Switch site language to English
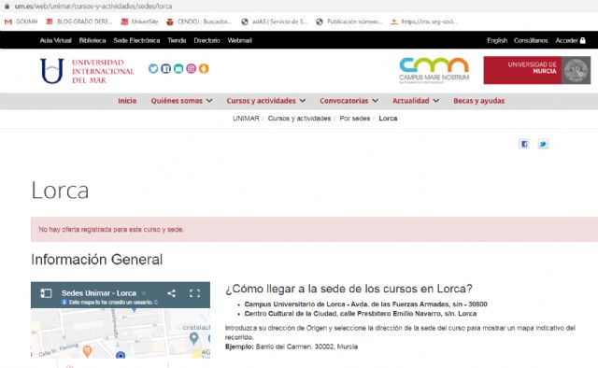This screenshot has width=598, height=368. click(x=497, y=40)
